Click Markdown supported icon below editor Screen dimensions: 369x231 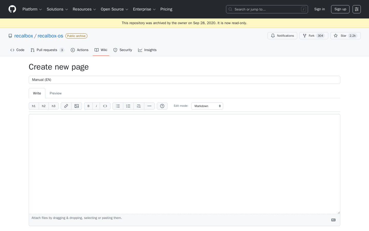pos(333,220)
